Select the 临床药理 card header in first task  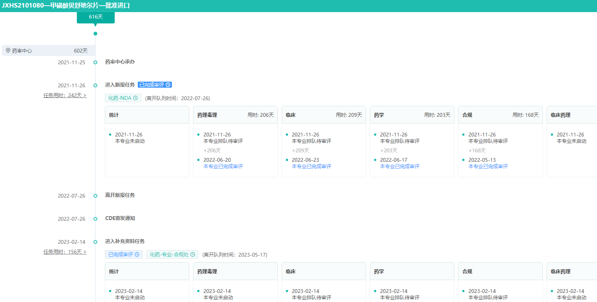pyautogui.click(x=572, y=115)
